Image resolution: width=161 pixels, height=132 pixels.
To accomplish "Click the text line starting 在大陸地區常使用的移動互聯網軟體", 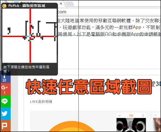I will click(x=109, y=21).
